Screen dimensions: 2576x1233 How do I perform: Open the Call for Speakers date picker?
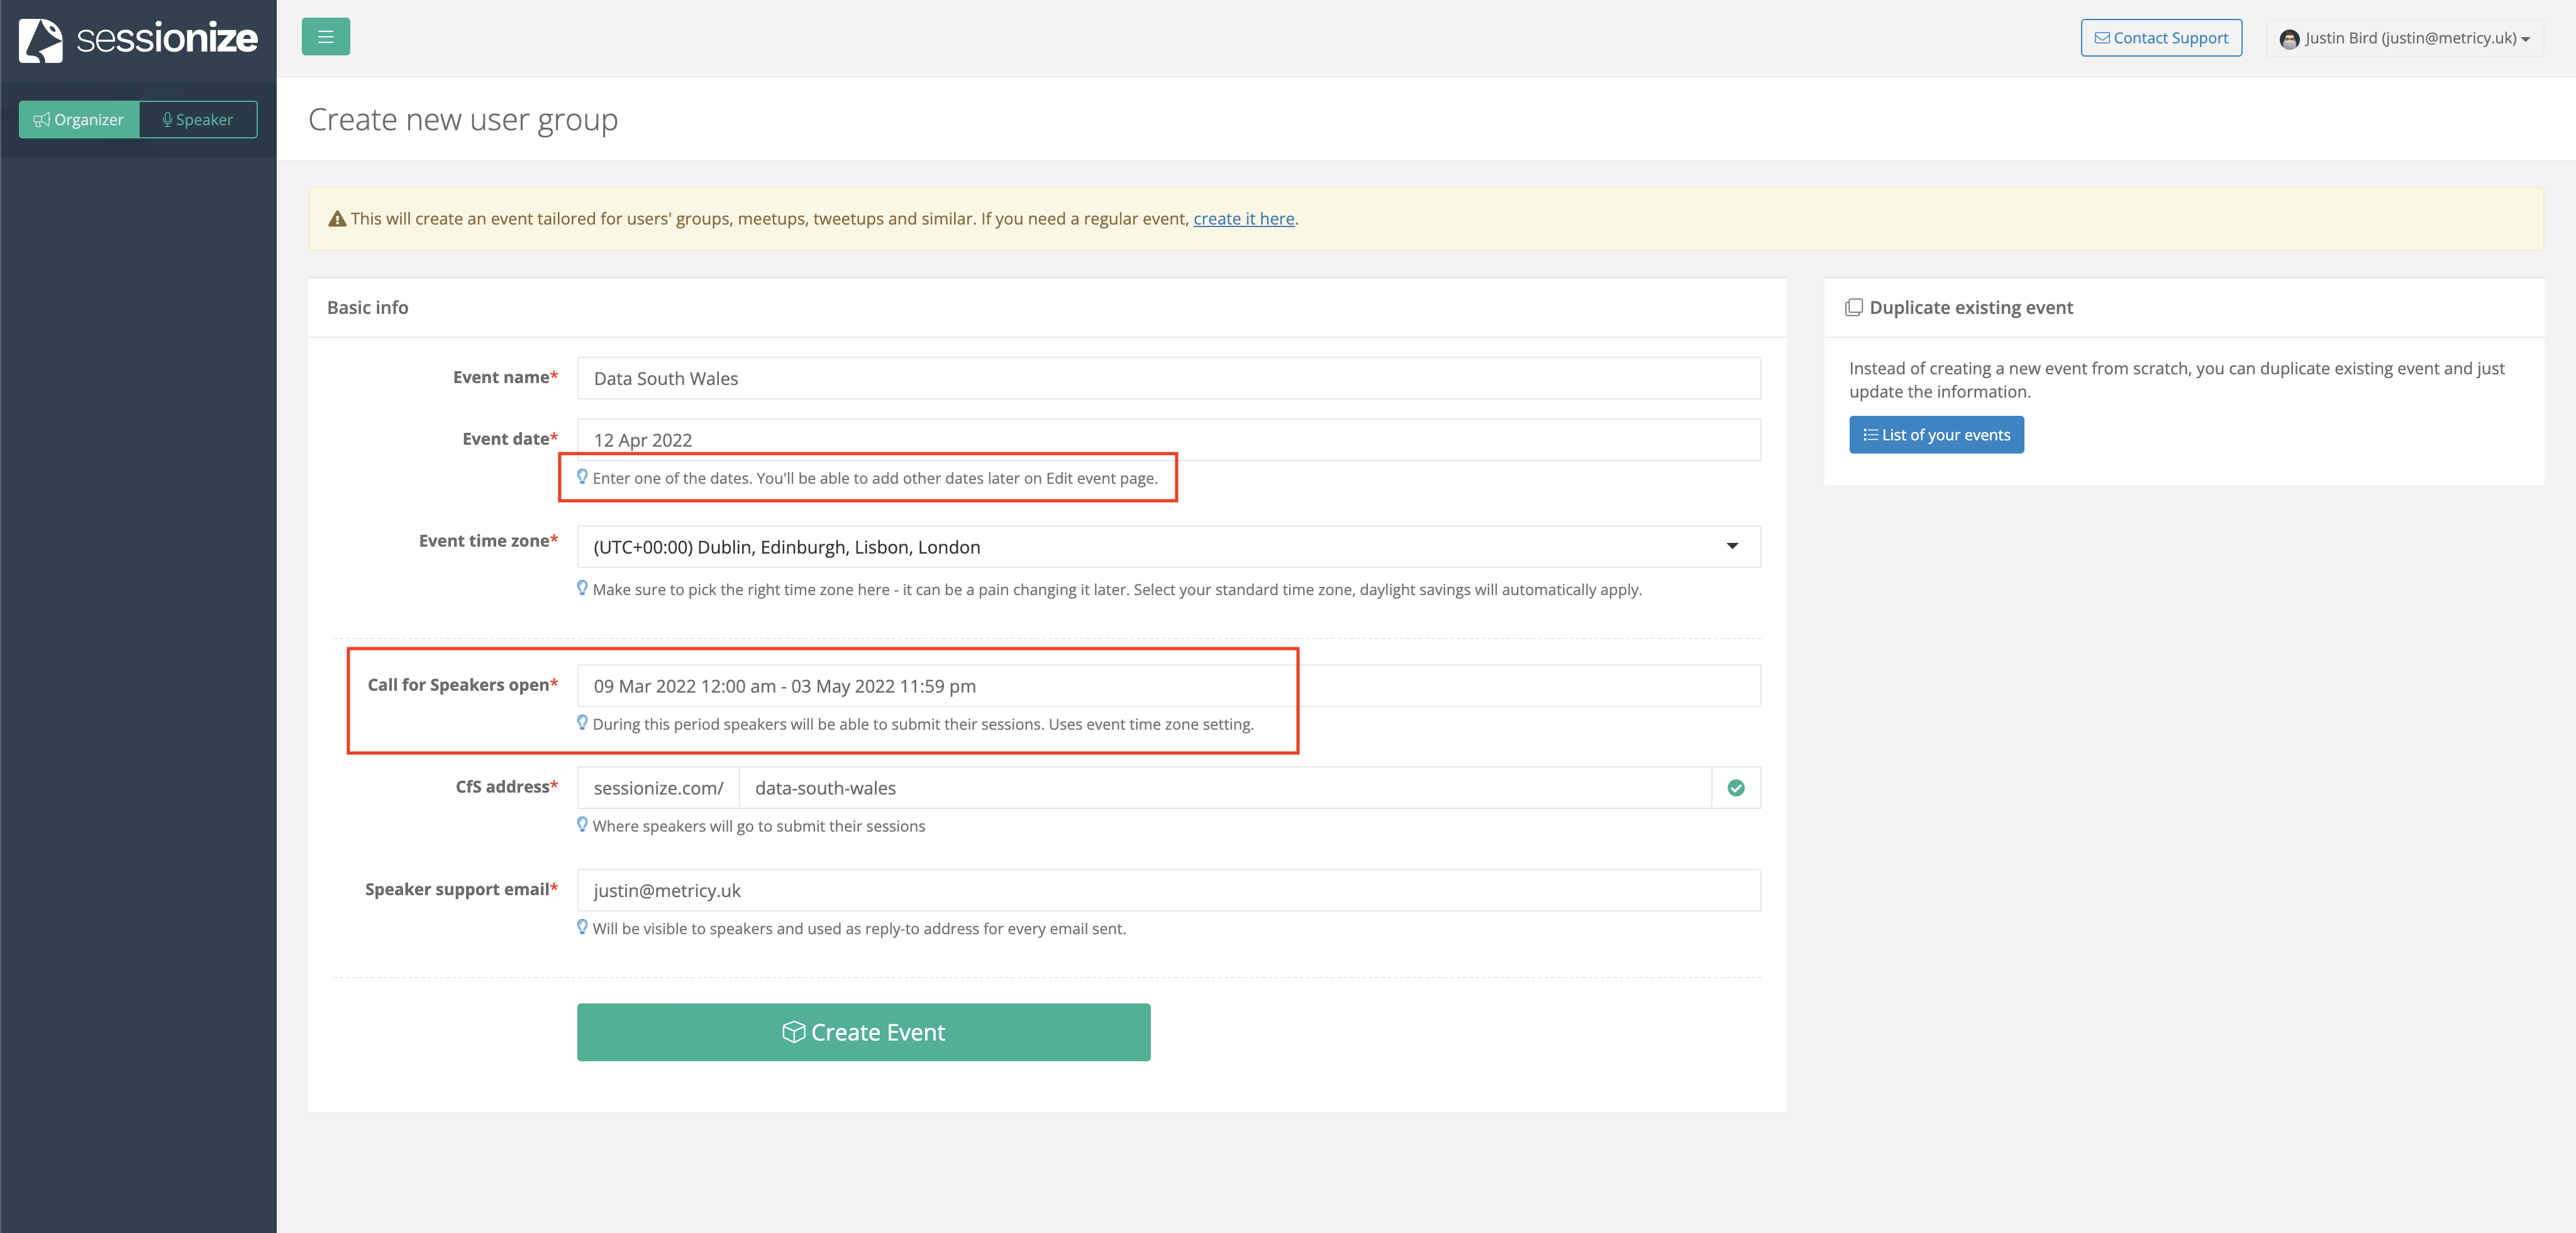(x=1100, y=686)
